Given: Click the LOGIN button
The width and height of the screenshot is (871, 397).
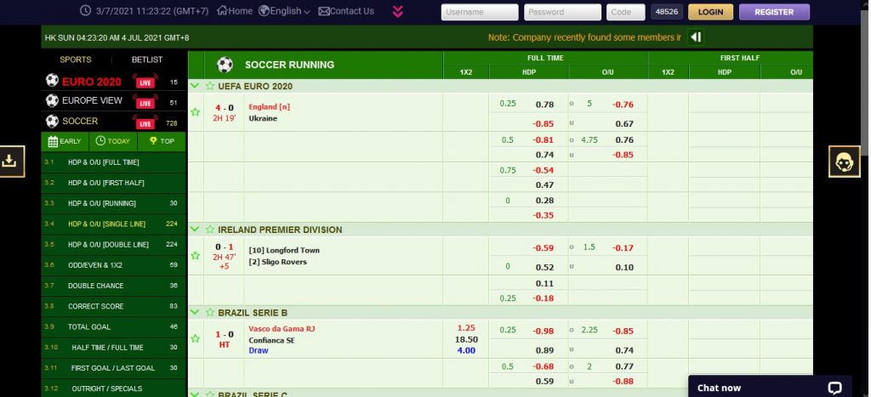Looking at the screenshot, I should [x=710, y=12].
